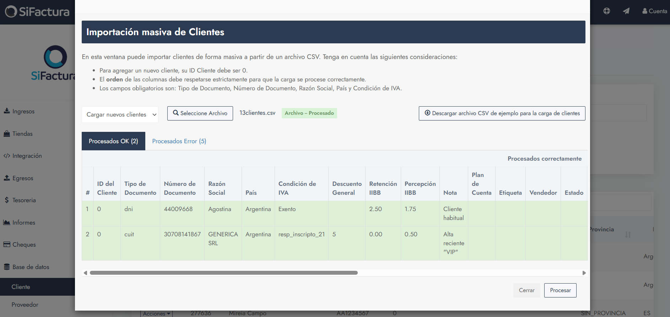
Task: Open Informes in the sidebar
Action: 24,222
